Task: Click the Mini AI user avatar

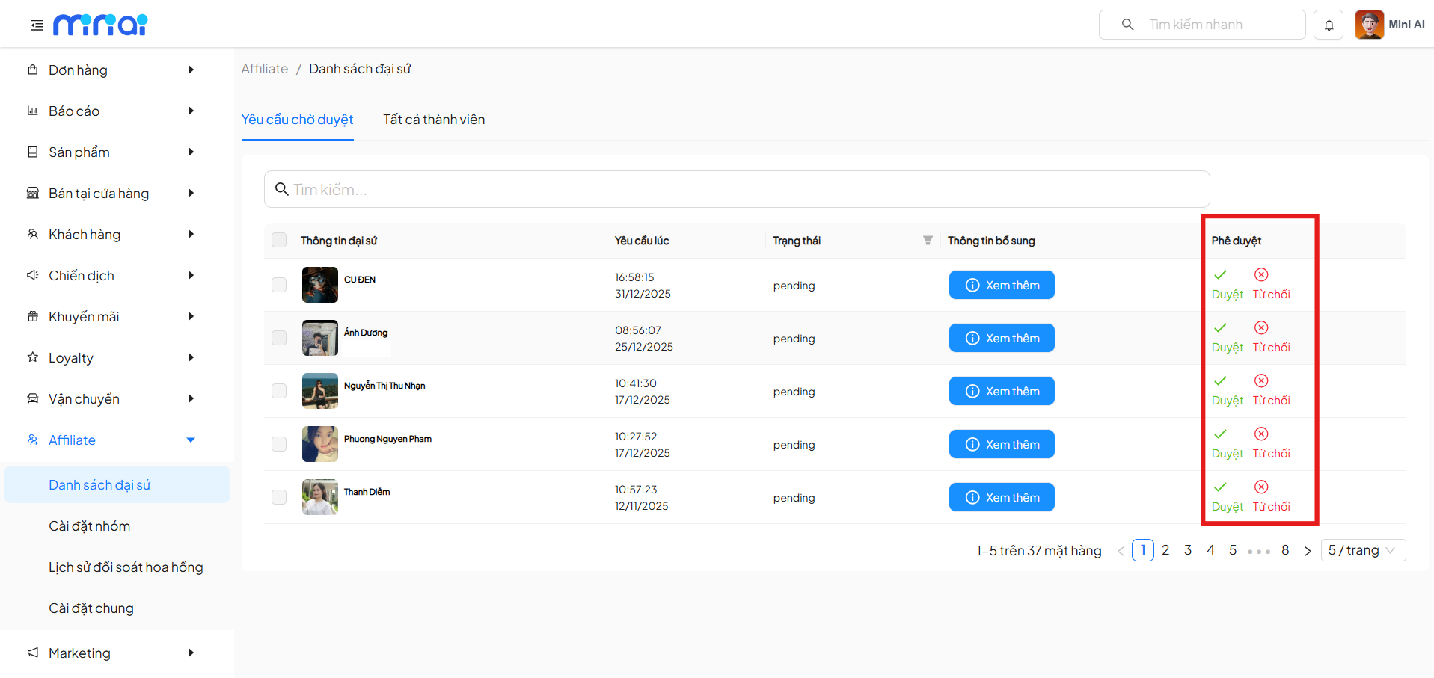Action: (1369, 25)
